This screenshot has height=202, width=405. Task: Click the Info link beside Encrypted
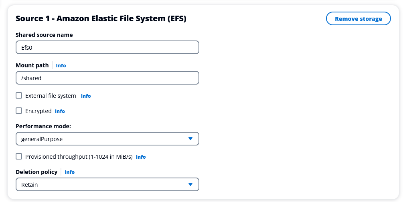(x=60, y=111)
